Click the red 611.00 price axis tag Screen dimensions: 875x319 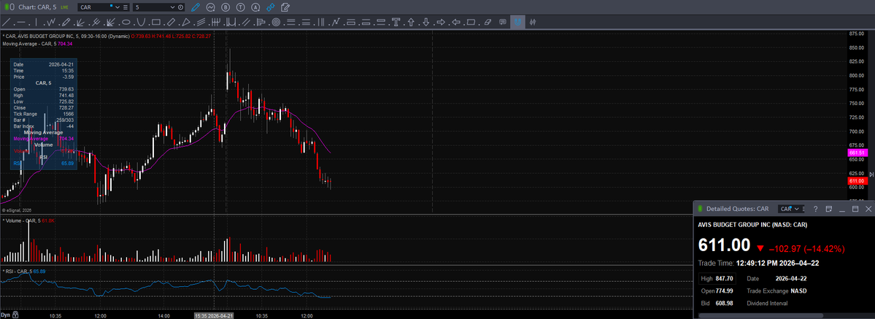[856, 181]
